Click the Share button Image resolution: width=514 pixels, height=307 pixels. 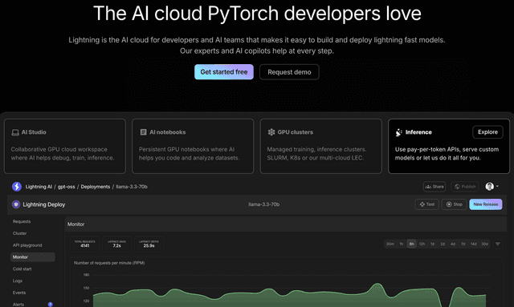(x=434, y=187)
